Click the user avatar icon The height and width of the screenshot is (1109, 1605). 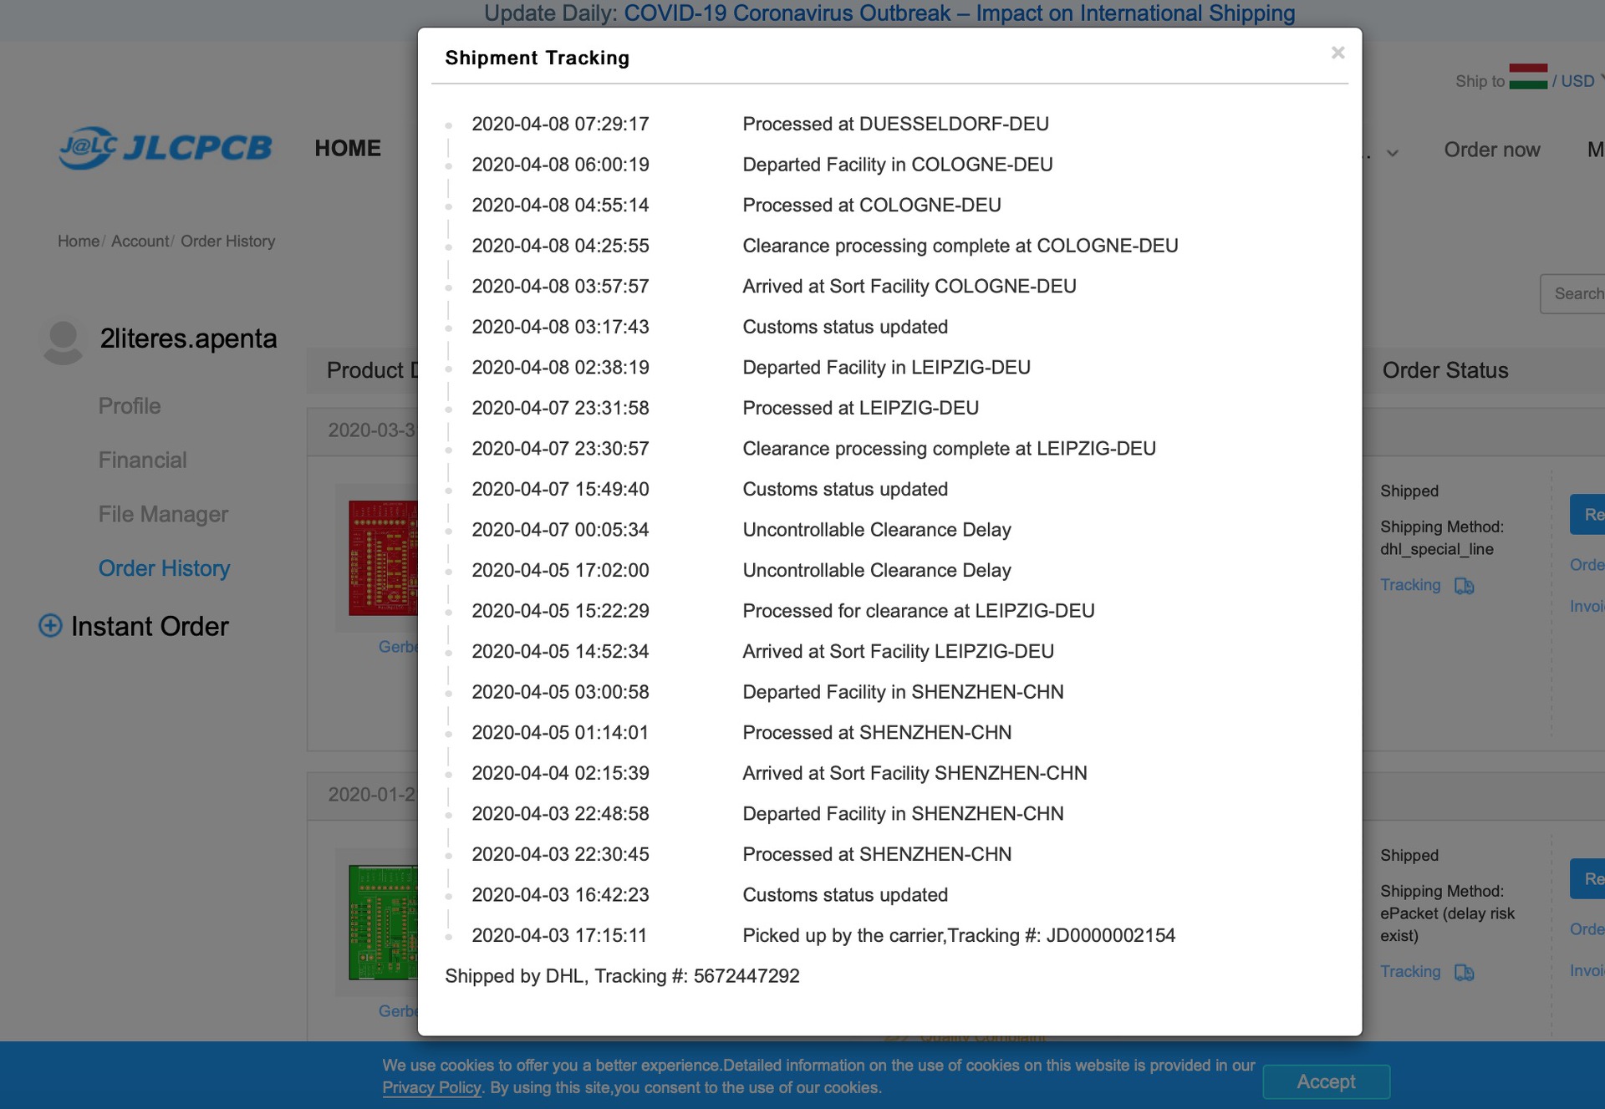(63, 341)
